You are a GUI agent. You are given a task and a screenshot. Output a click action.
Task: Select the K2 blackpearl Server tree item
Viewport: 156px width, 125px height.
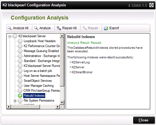tap(32, 36)
